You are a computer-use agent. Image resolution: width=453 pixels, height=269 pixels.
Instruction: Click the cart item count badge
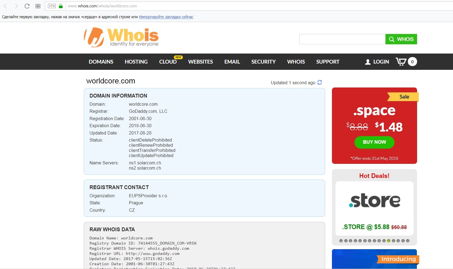pos(412,62)
